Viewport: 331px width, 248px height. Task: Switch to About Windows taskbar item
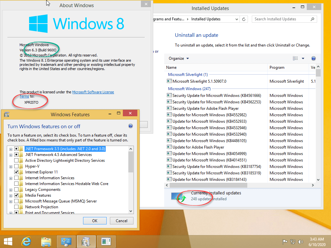106,242
